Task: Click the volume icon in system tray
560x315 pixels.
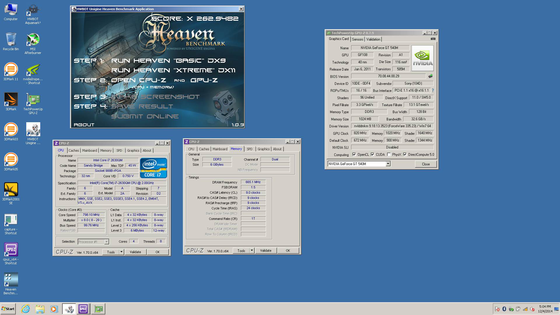Action: pyautogui.click(x=532, y=309)
